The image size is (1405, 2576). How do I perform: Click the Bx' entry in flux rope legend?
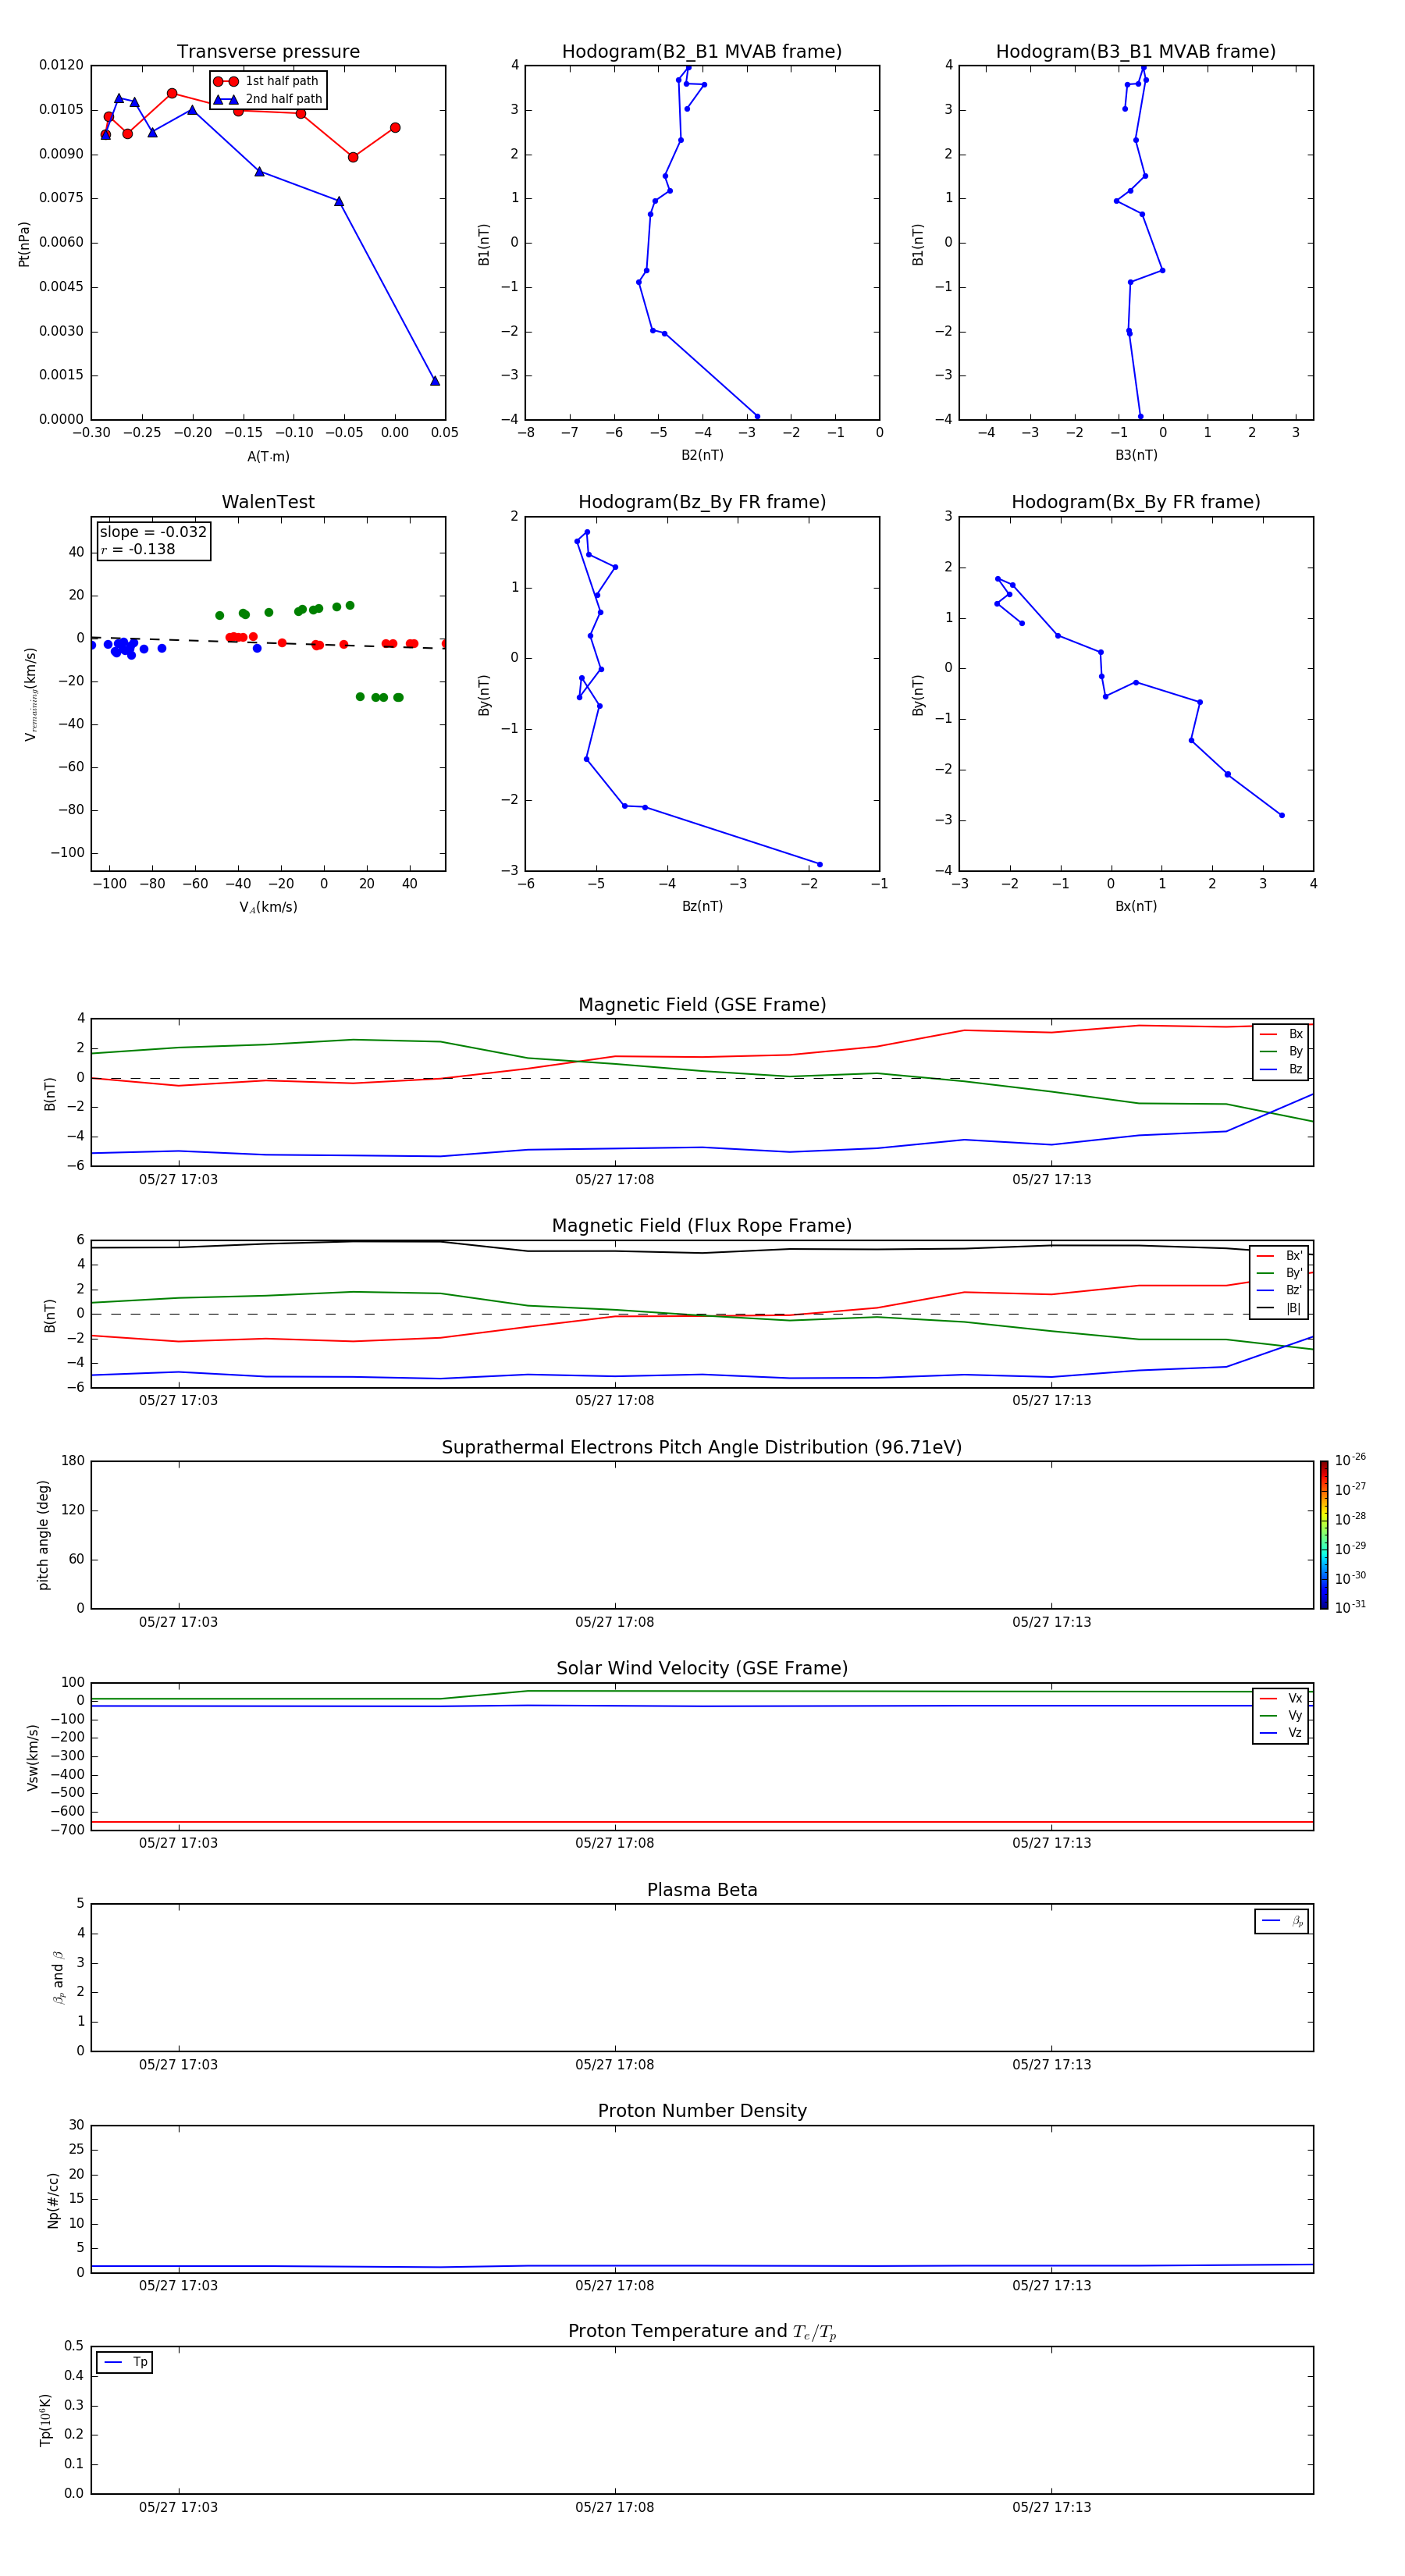coord(1279,1256)
